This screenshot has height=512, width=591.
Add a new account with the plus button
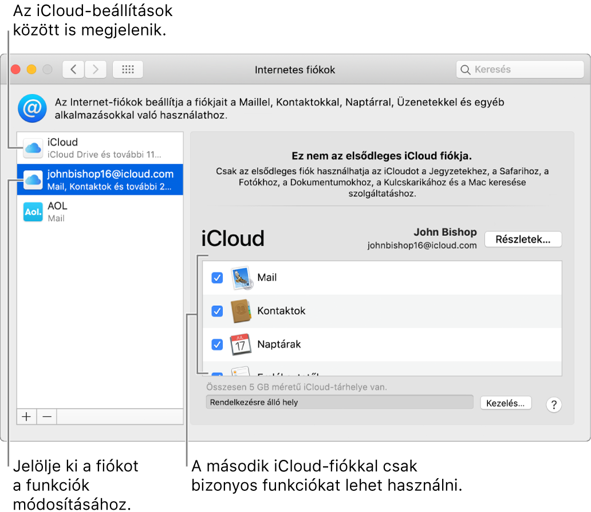[x=26, y=416]
